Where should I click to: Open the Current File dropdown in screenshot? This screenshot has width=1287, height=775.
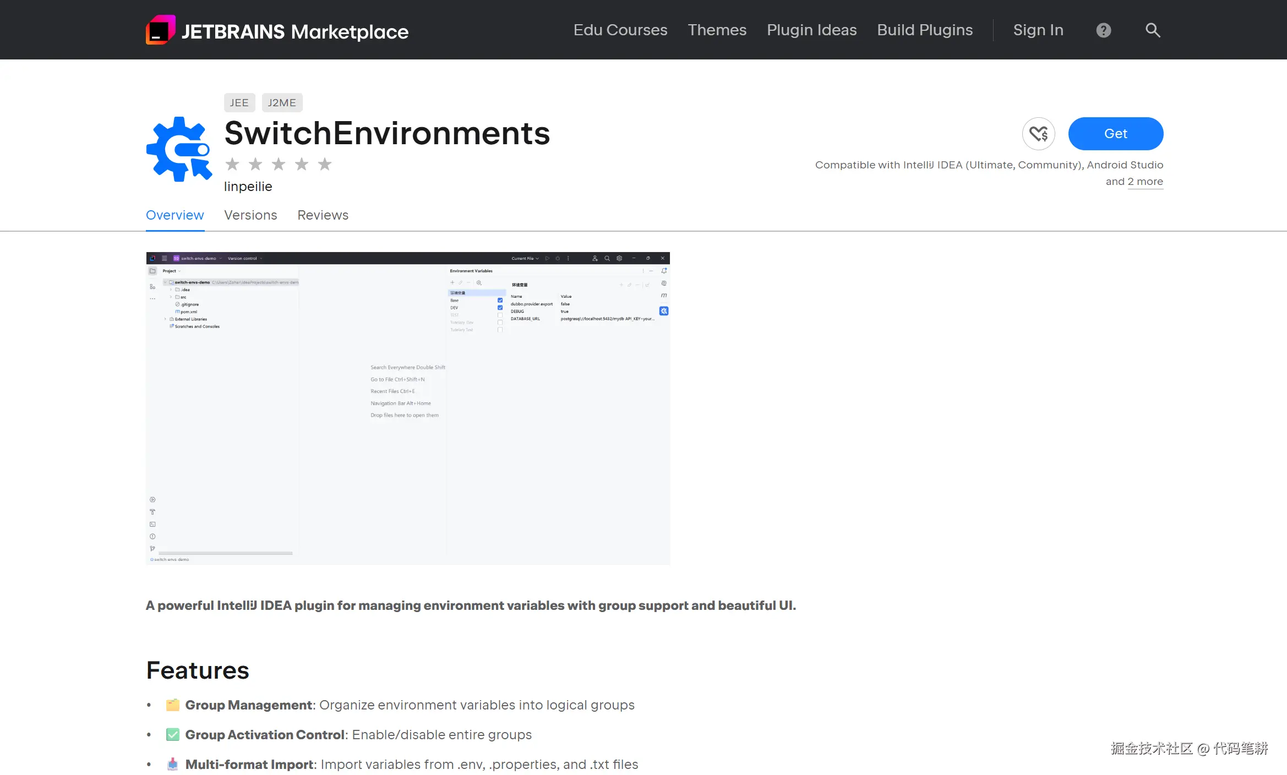(525, 258)
